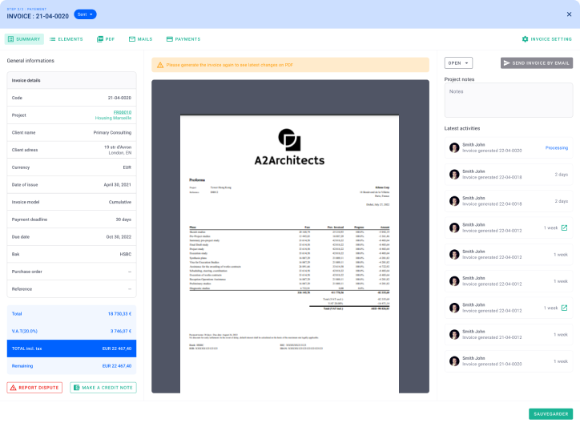Close the invoice dialog with X
This screenshot has width=580, height=427.
pyautogui.click(x=570, y=14)
